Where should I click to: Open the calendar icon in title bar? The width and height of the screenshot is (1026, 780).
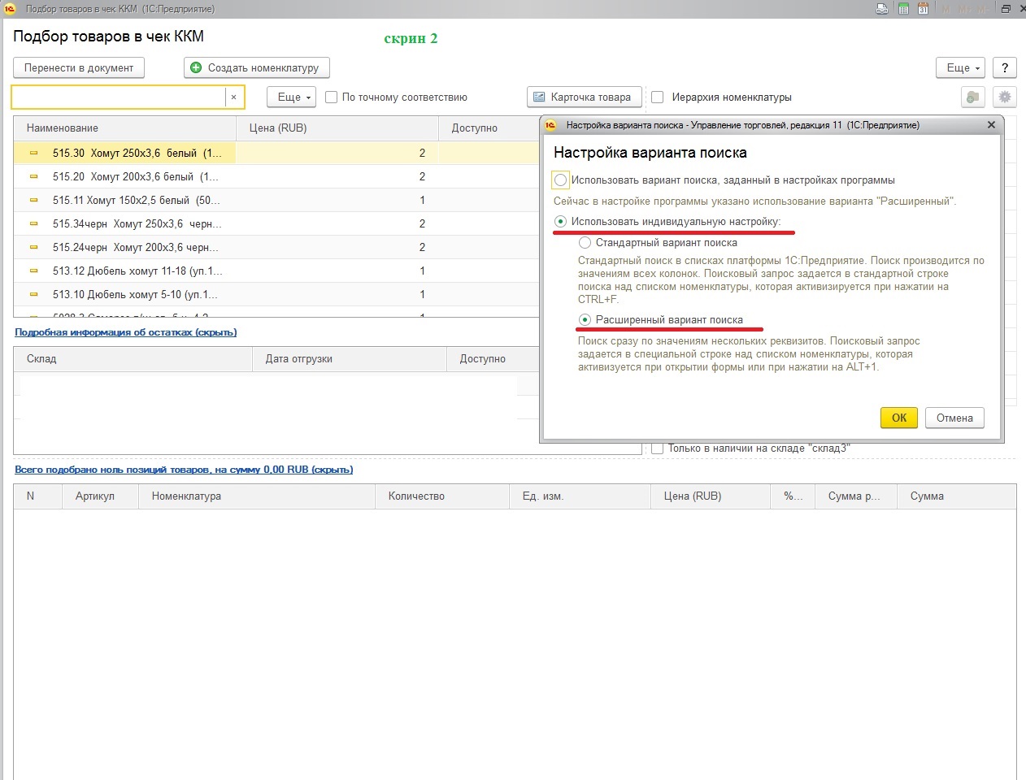point(924,9)
